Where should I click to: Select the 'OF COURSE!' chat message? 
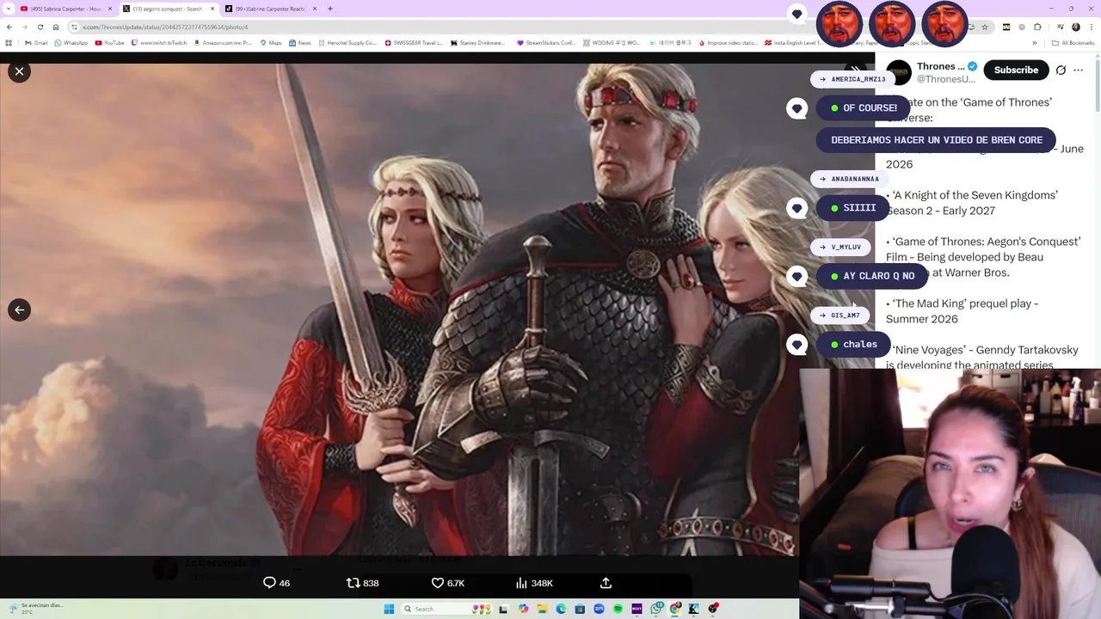pyautogui.click(x=864, y=108)
